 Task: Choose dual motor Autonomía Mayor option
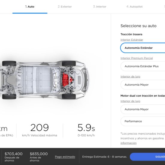pos(143,109)
